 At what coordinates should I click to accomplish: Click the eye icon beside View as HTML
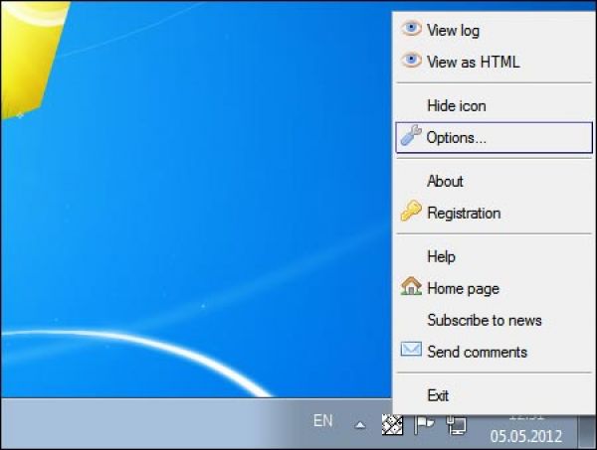pyautogui.click(x=411, y=60)
